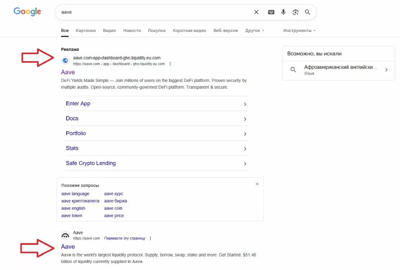400x270 pixels.
Task: Switch to the Картинки tab
Action: [86, 31]
